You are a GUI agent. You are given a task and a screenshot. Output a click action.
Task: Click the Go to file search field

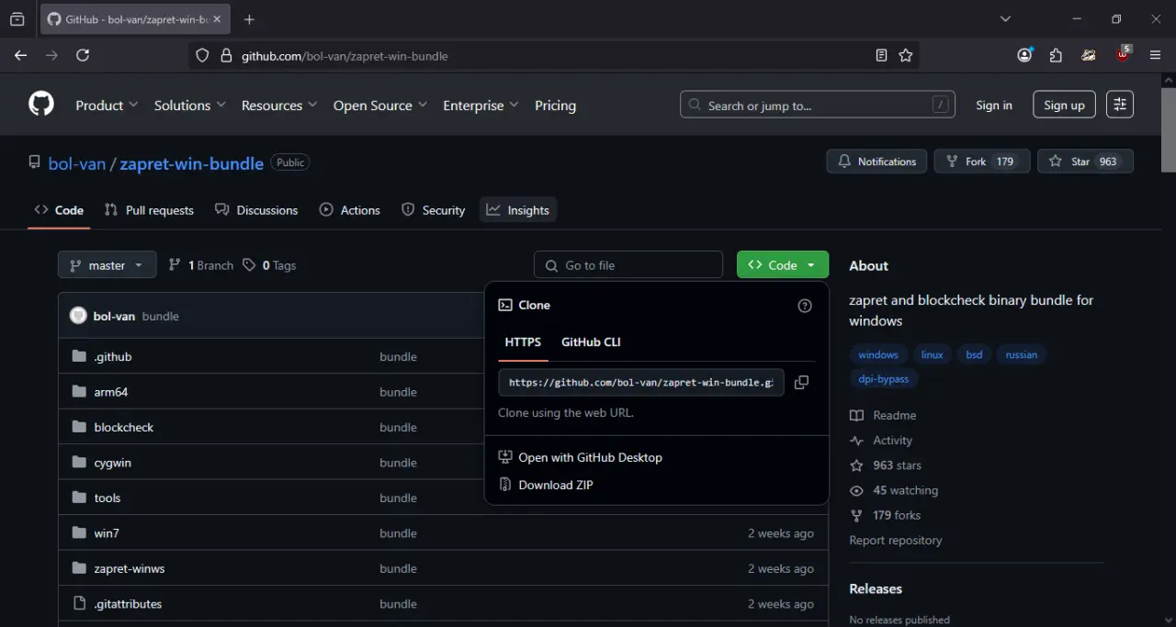point(628,265)
